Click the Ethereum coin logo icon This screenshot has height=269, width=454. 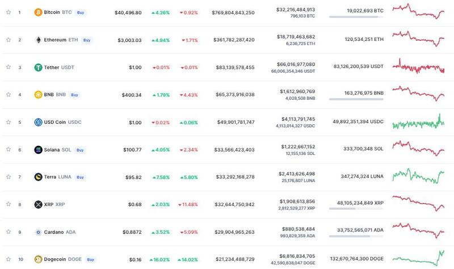(x=38, y=40)
